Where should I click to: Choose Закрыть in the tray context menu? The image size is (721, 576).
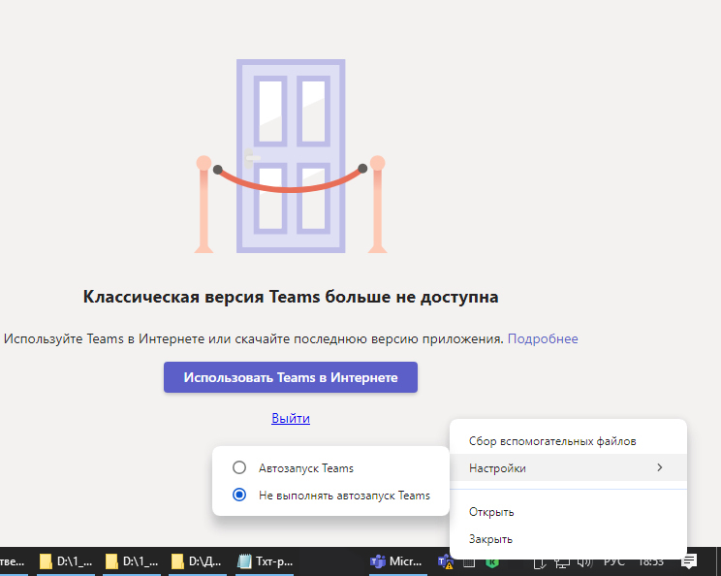pyautogui.click(x=490, y=539)
